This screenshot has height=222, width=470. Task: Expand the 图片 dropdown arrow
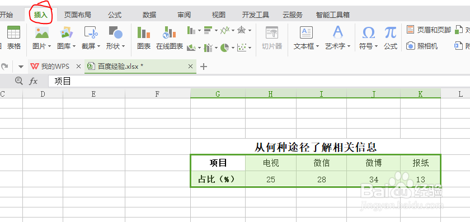click(x=49, y=47)
